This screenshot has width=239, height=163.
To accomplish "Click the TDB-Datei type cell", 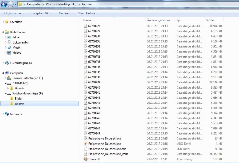I will (x=183, y=149).
